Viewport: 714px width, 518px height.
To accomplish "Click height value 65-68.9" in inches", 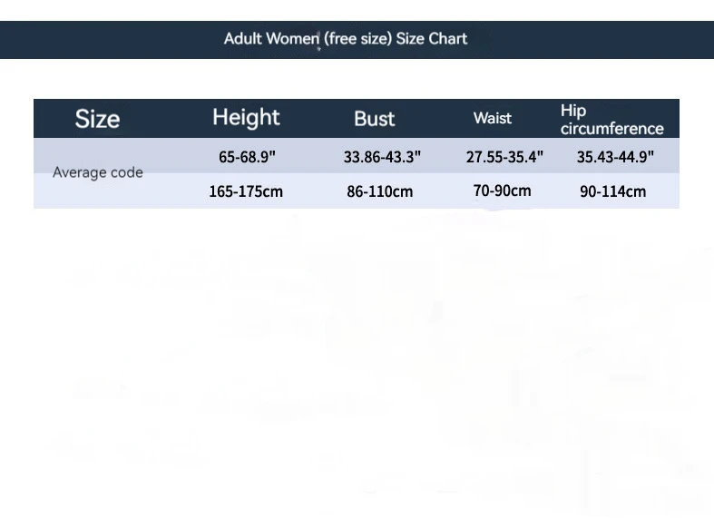I will pyautogui.click(x=247, y=157).
